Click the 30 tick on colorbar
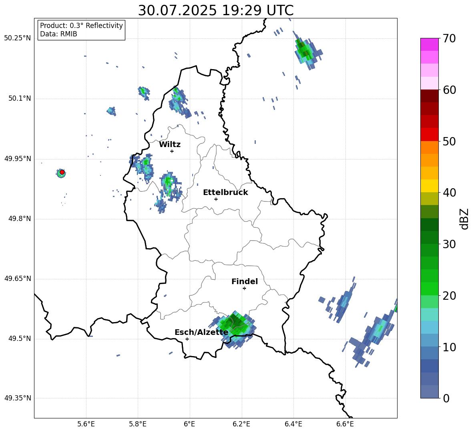Viewport: 474px width, 432px height. pos(449,244)
